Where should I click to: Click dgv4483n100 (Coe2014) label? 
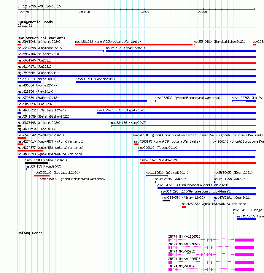pyautogui.click(x=36, y=129)
